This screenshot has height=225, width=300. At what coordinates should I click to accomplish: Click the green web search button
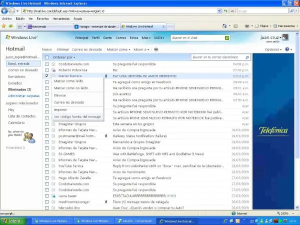[x=227, y=38]
